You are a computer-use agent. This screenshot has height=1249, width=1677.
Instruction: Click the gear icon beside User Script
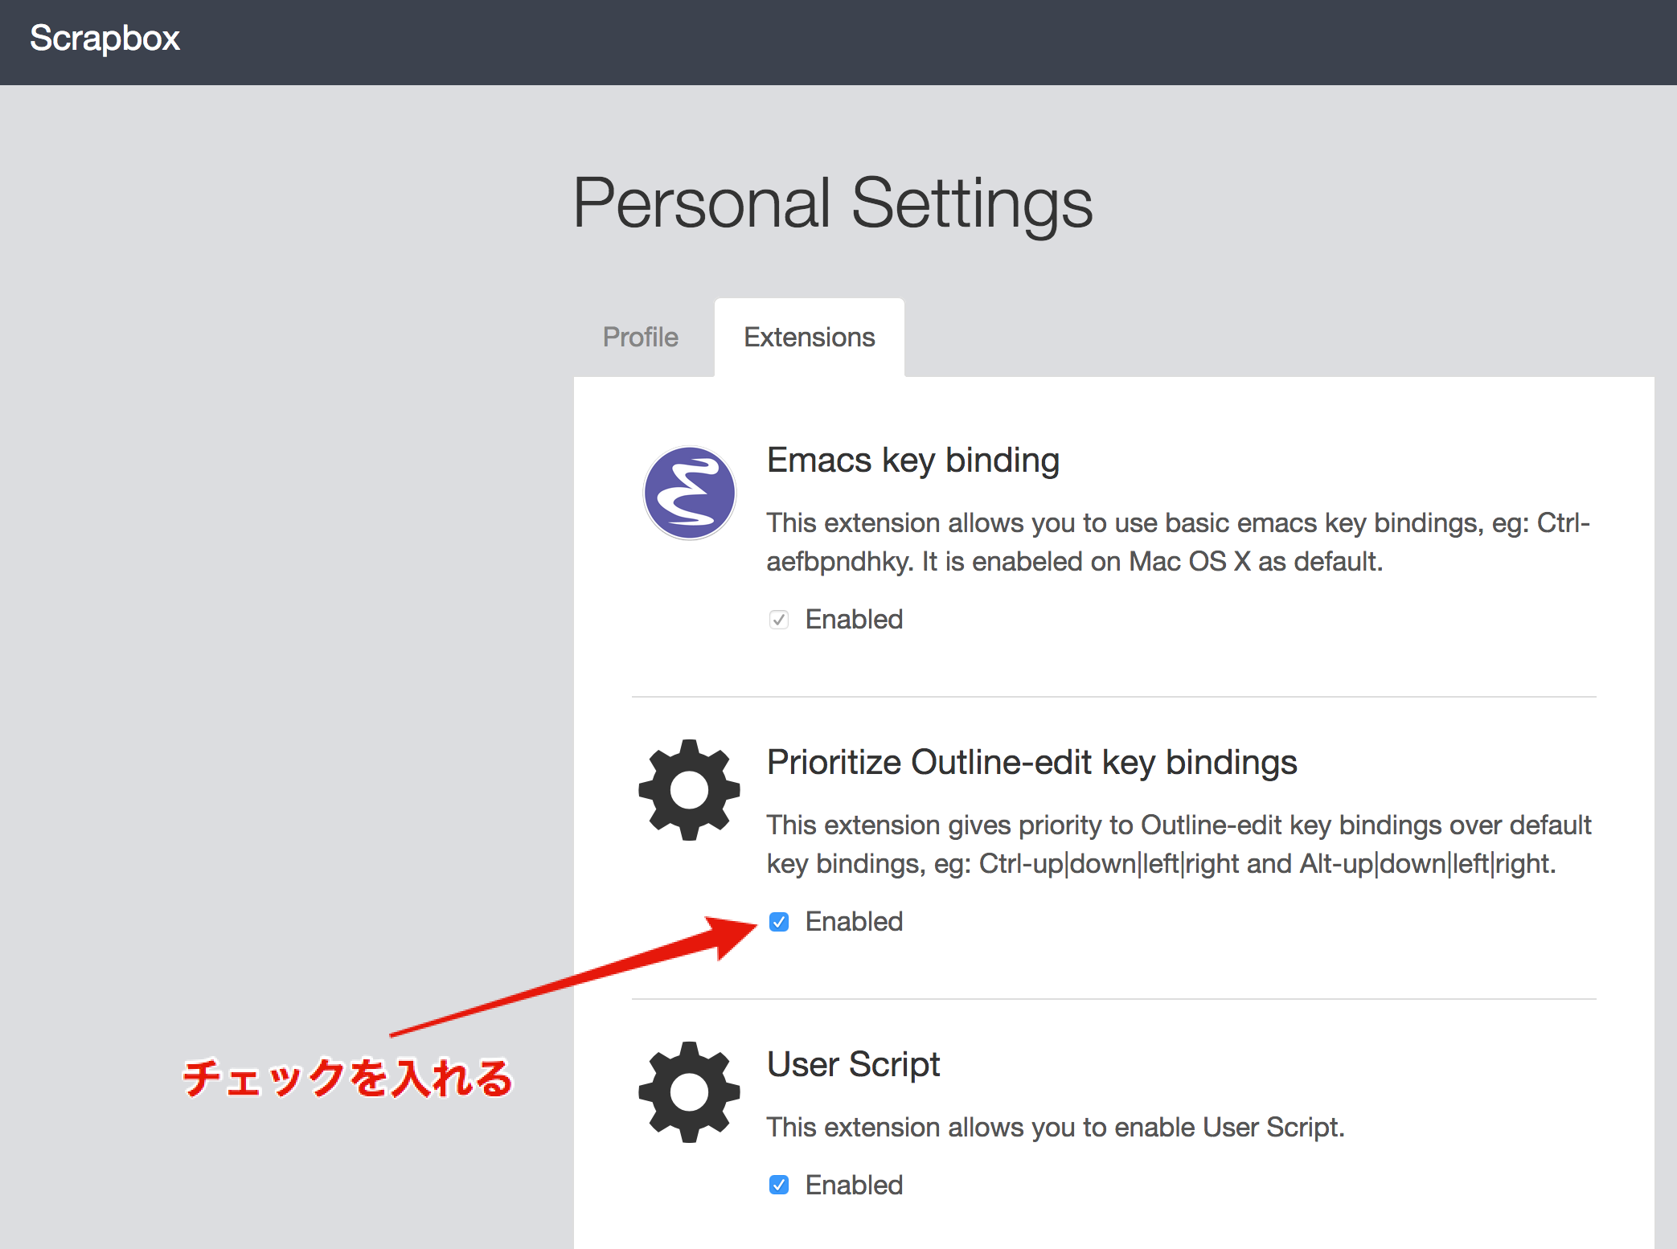point(689,1092)
